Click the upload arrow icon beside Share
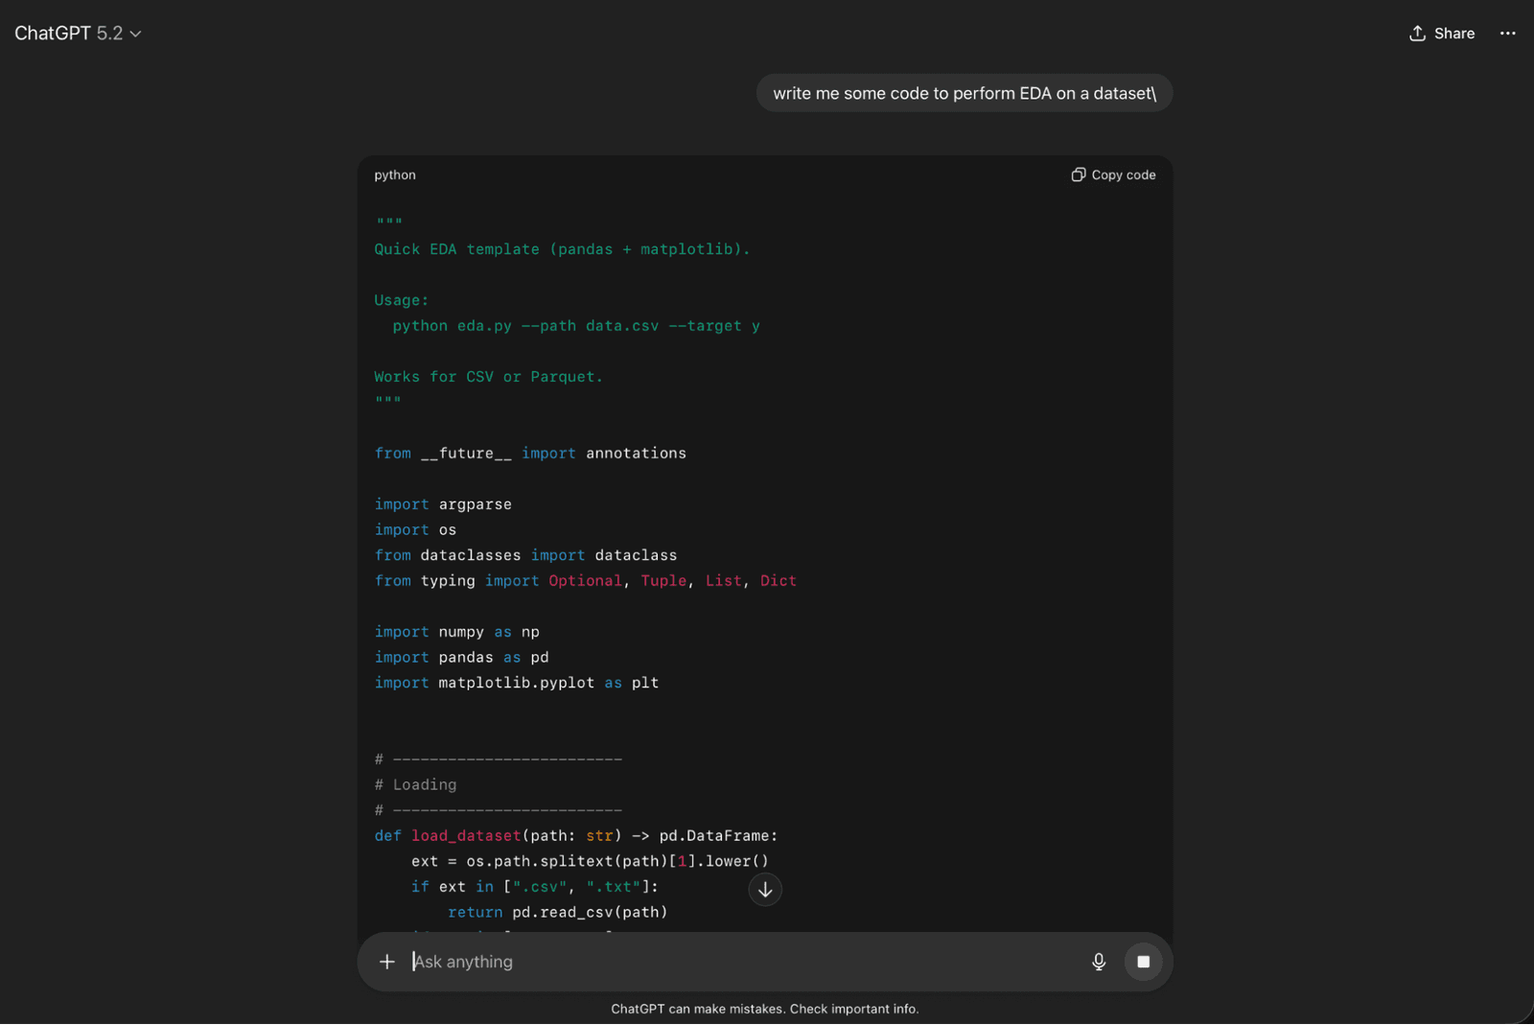Viewport: 1534px width, 1025px height. tap(1417, 34)
